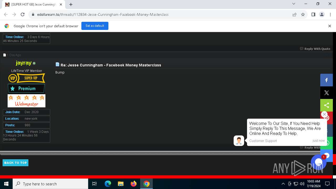
Task: Launch Firefox from the taskbar
Action: (x=133, y=184)
